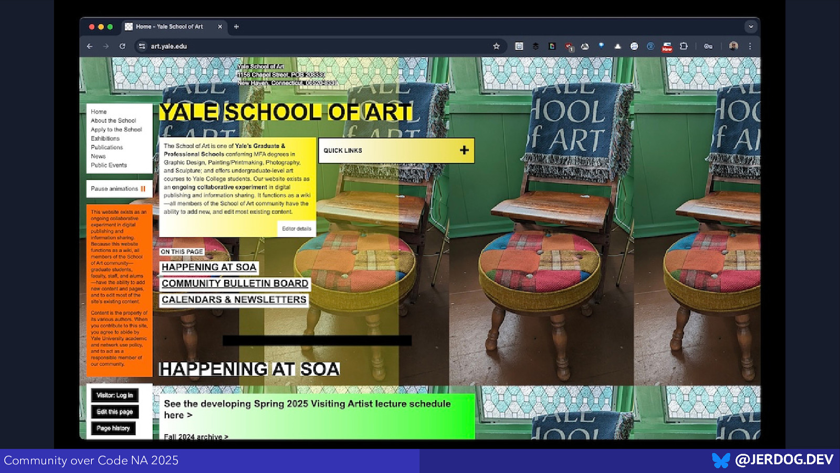Open the round white S extension

(634, 46)
